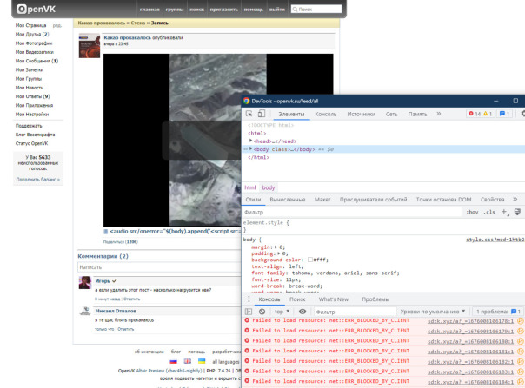This screenshot has width=525, height=388.
Task: Select the British flag language
Action: tap(188, 361)
